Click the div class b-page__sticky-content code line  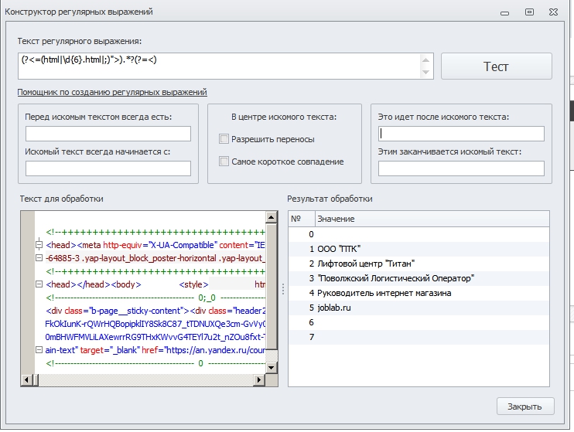click(x=155, y=311)
